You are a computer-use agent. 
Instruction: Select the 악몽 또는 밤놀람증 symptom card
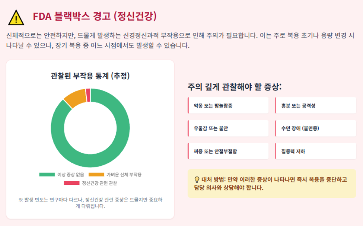tap(228, 106)
